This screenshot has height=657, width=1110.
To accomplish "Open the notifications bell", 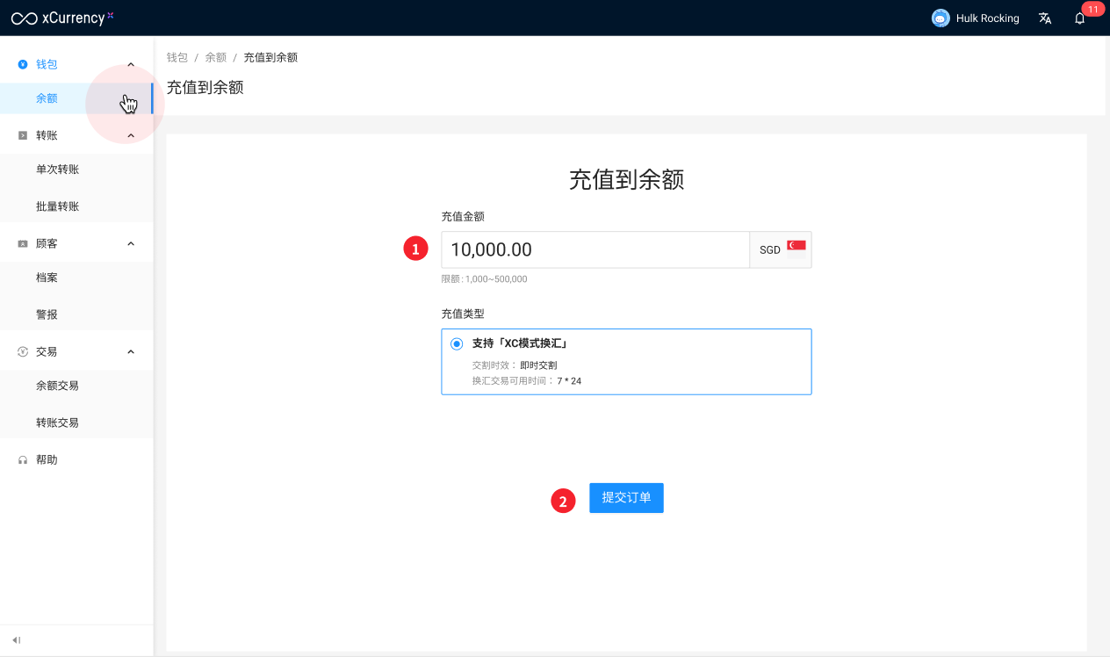I will tap(1080, 18).
